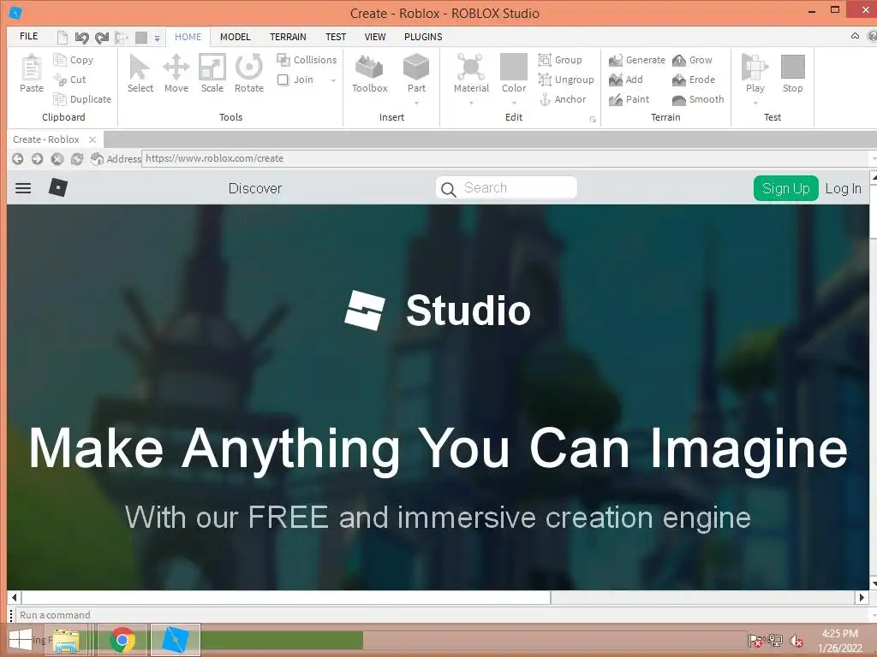The width and height of the screenshot is (877, 657).
Task: Open Google Chrome from the taskbar
Action: click(x=122, y=640)
